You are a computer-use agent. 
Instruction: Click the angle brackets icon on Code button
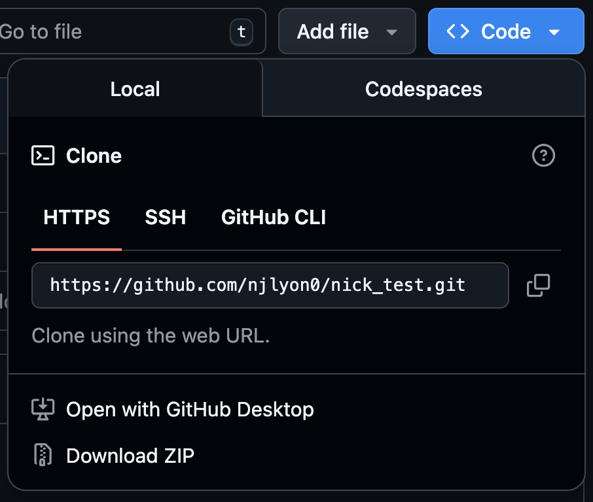458,31
